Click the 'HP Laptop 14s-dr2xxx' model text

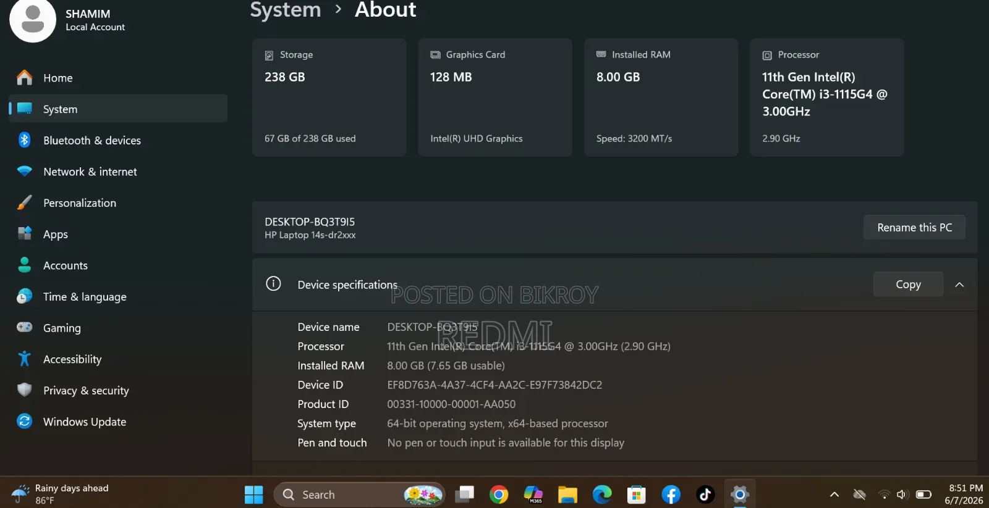pos(310,235)
